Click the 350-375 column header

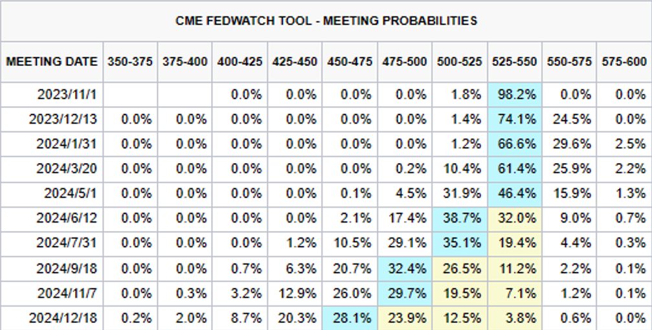(x=130, y=62)
